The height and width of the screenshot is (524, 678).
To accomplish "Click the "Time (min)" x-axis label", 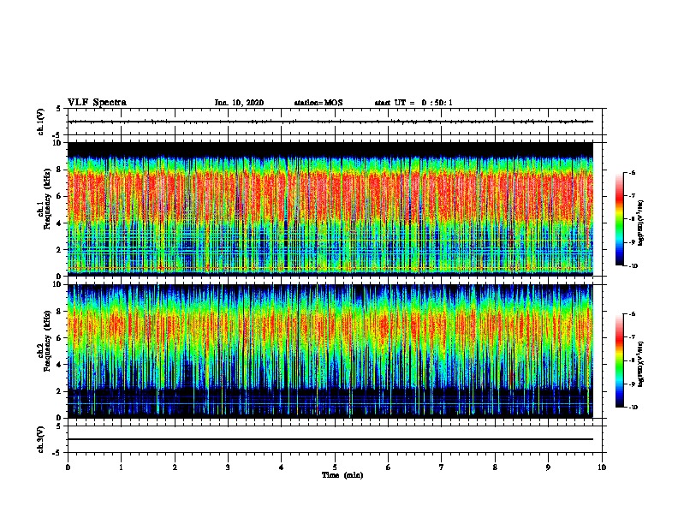I will pyautogui.click(x=342, y=475).
